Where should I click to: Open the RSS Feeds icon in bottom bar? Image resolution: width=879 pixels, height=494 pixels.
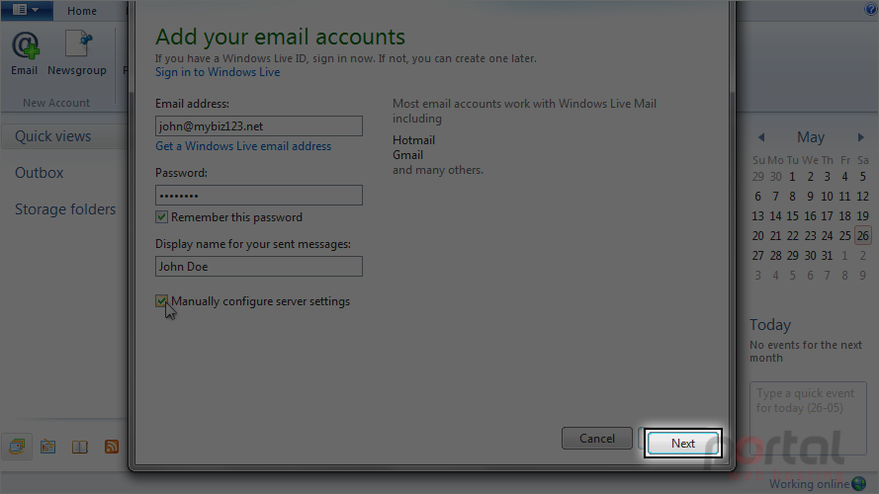[112, 447]
